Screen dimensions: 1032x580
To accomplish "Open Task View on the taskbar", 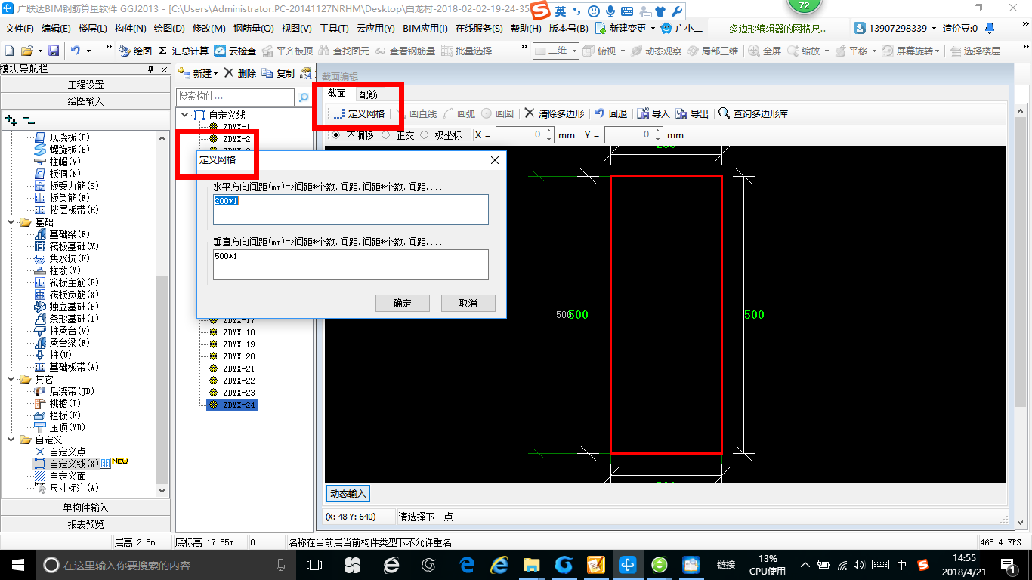I will coord(314,564).
